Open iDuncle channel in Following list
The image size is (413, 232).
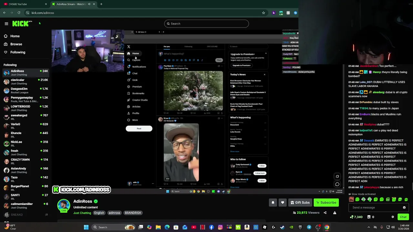pos(26,135)
